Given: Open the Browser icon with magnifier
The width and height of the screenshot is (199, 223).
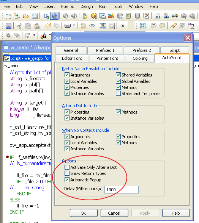Looking at the screenshot, I should 94,16.
